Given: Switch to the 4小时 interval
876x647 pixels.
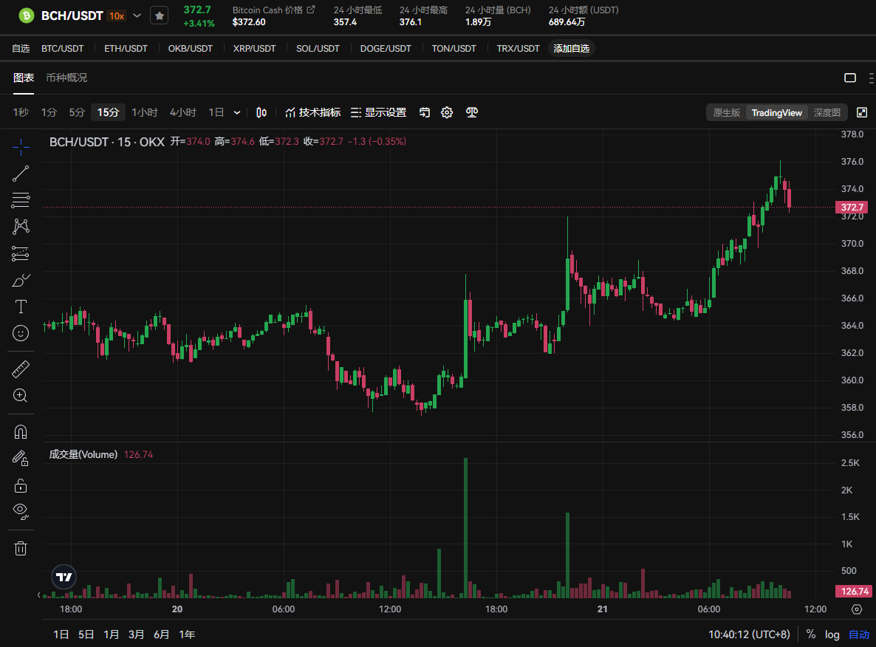Looking at the screenshot, I should [x=183, y=112].
